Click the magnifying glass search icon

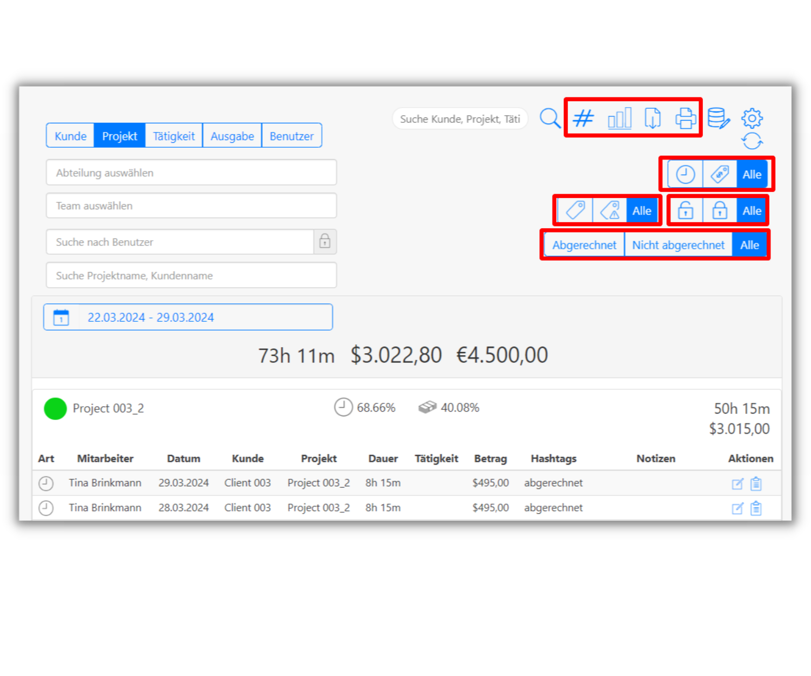550,118
